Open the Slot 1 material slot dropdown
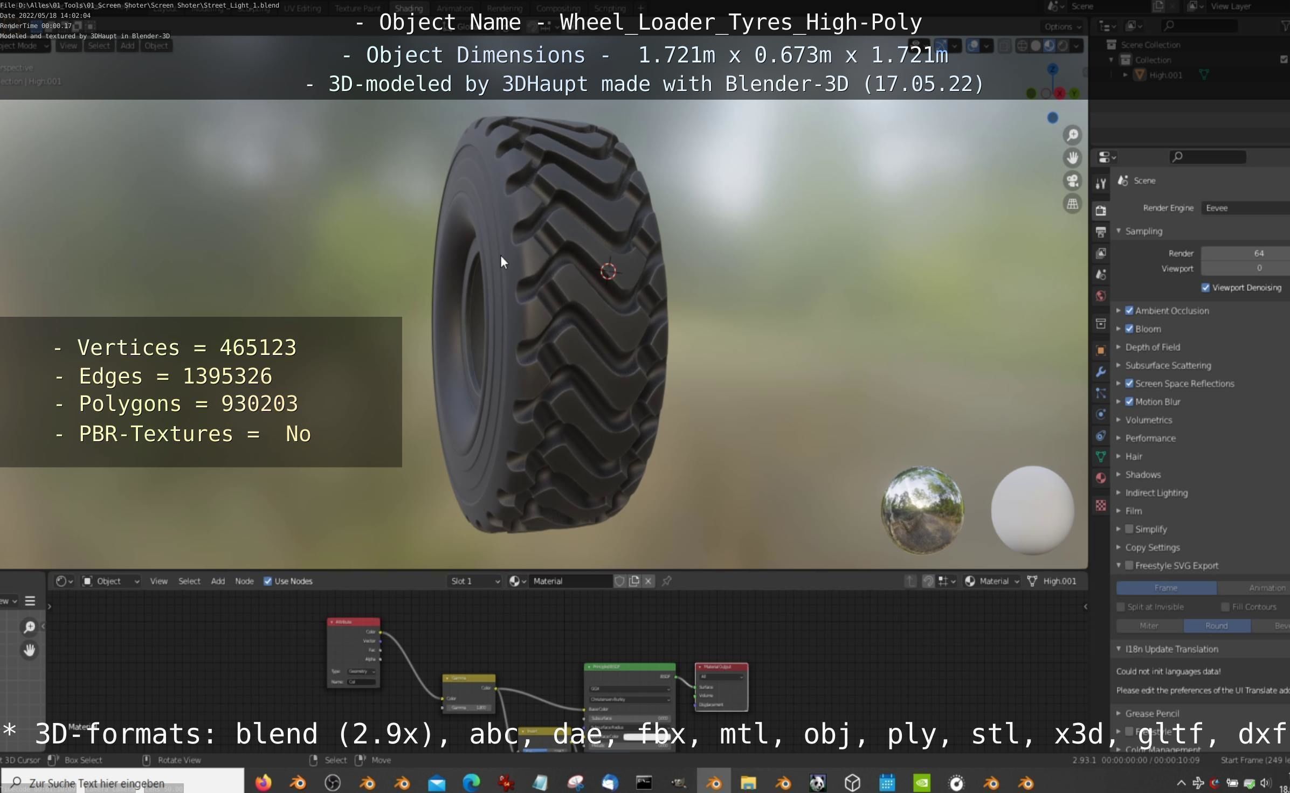Viewport: 1290px width, 793px height. (x=475, y=581)
